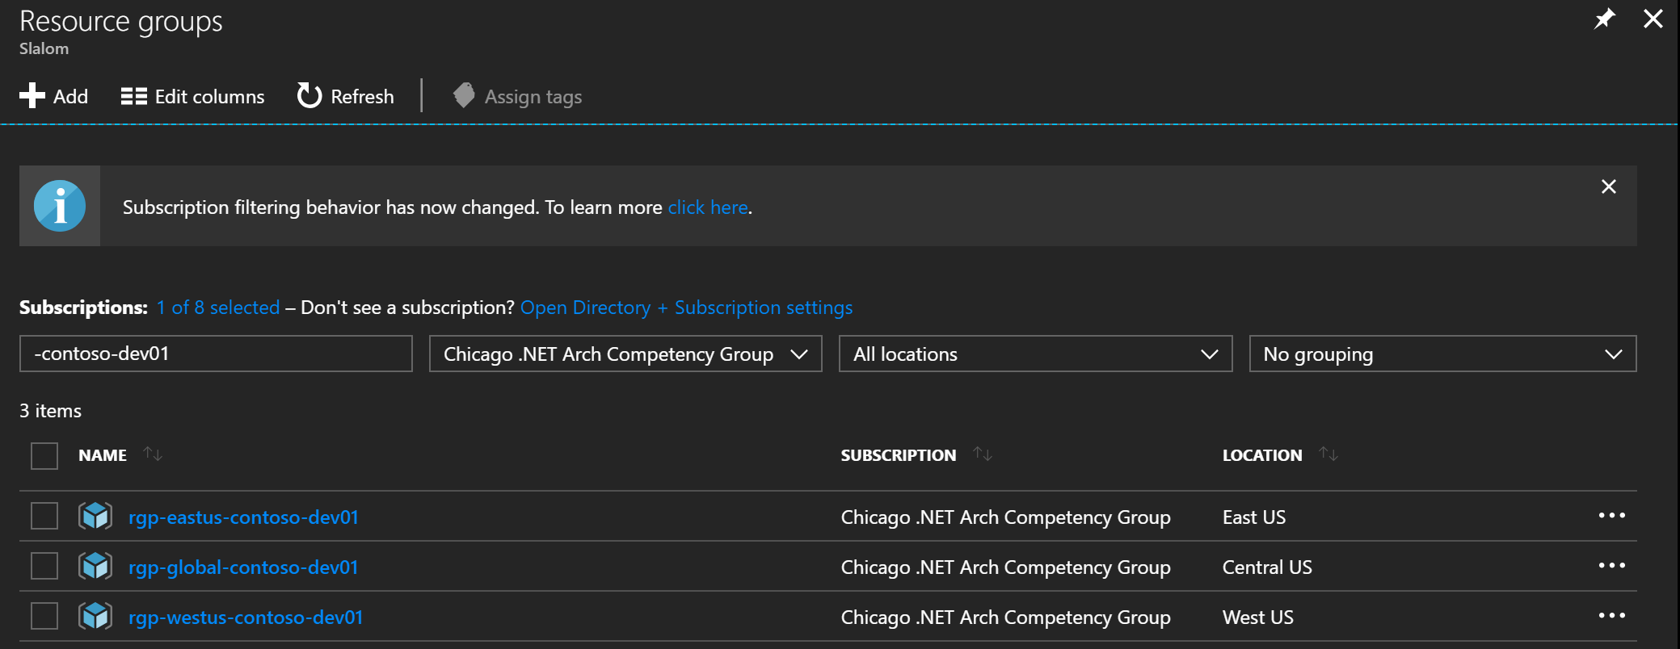Viewport: 1680px width, 649px height.
Task: Click the subscription cell in the rgp-westus-contoso-dev01 row
Action: pos(1006,618)
